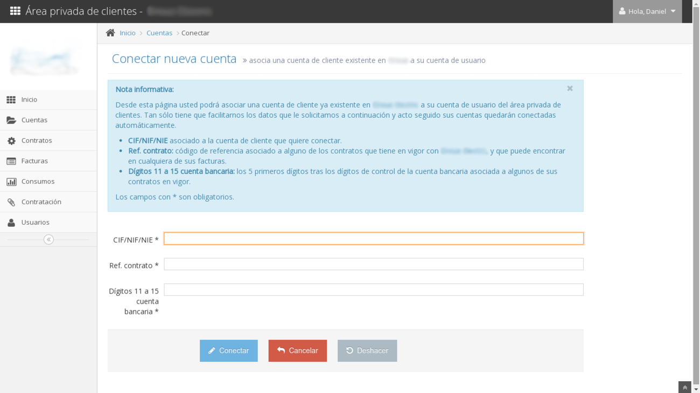Cancel the form with Cancelar button
The image size is (700, 393).
point(297,351)
